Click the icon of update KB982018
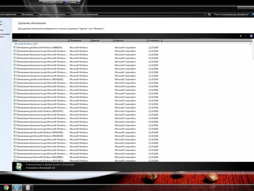Viewport: 254px width, 191px height. pos(15,47)
